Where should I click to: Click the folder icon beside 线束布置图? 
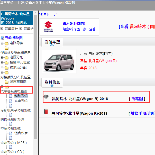[6, 82]
